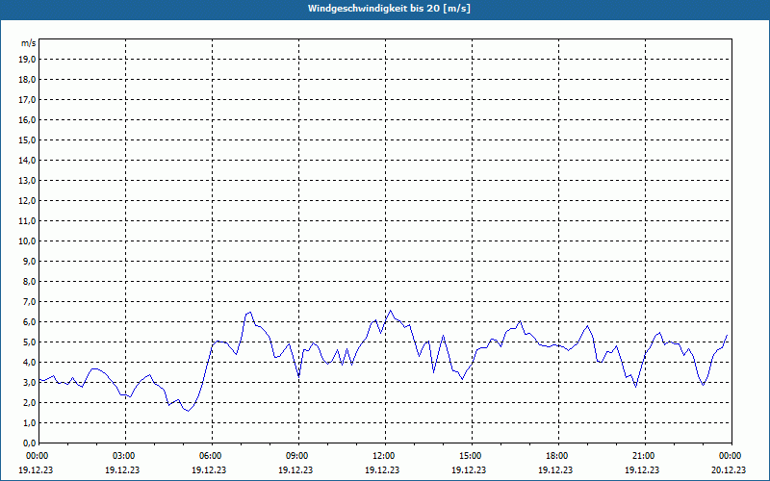This screenshot has height=481, width=770.
Task: Pick the 19.12.23 date under 15:00
Action: (469, 470)
